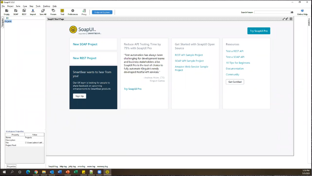
Task: Open the http log tab
Action: tap(63, 166)
